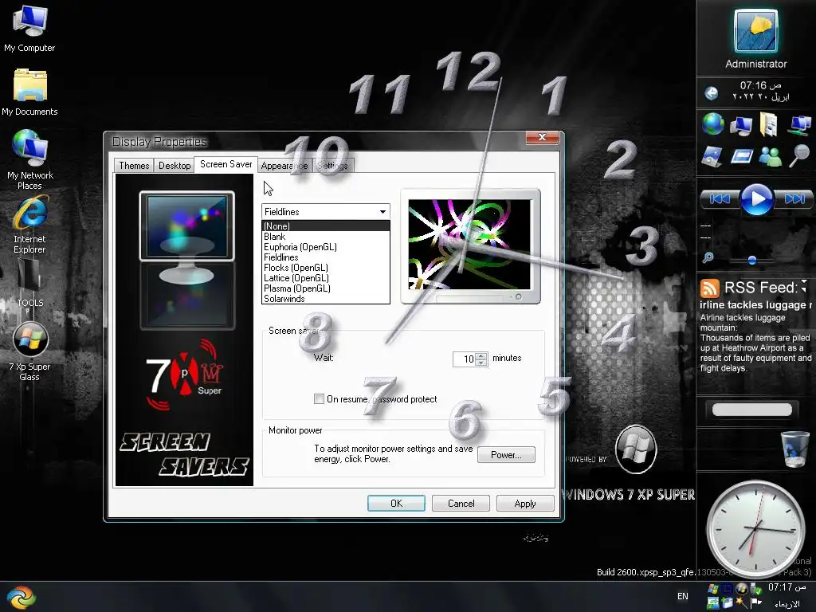The width and height of the screenshot is (816, 612).
Task: Click the Windows flag icon in system tray
Action: pyautogui.click(x=713, y=589)
